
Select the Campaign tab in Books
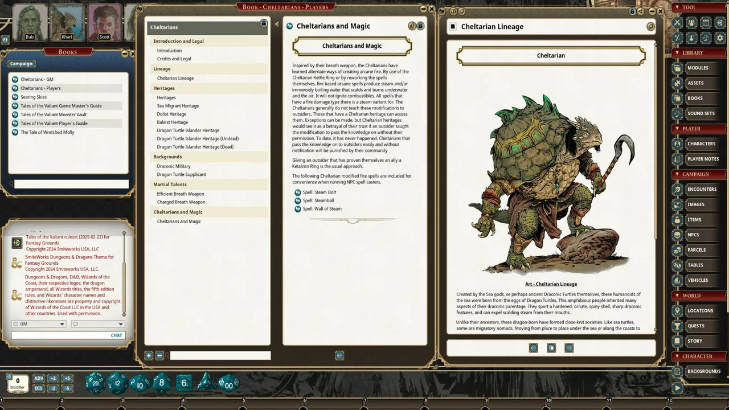click(21, 64)
